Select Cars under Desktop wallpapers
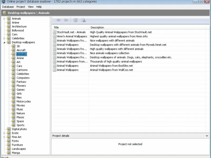 [x=19, y=66]
